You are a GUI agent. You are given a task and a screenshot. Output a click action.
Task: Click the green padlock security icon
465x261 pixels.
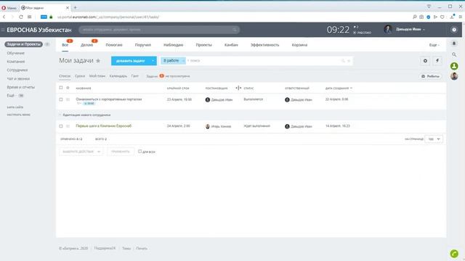pos(51,17)
